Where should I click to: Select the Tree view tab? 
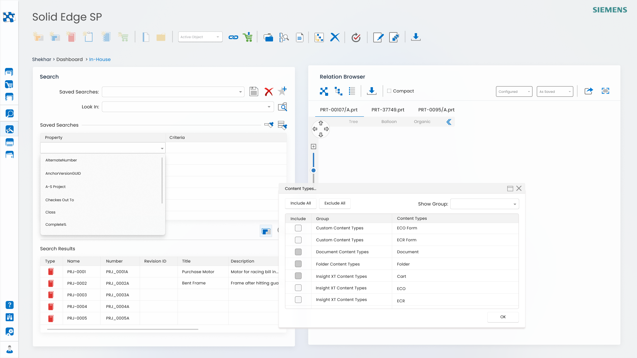353,122
